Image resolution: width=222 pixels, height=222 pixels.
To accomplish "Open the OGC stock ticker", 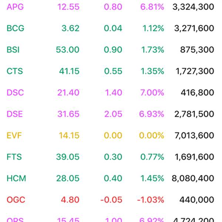I will (x=16, y=200).
